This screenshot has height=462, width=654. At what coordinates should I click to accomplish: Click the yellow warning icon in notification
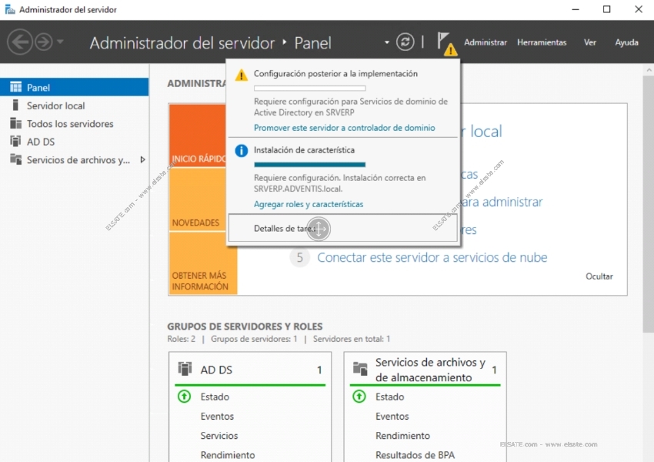pyautogui.click(x=241, y=75)
